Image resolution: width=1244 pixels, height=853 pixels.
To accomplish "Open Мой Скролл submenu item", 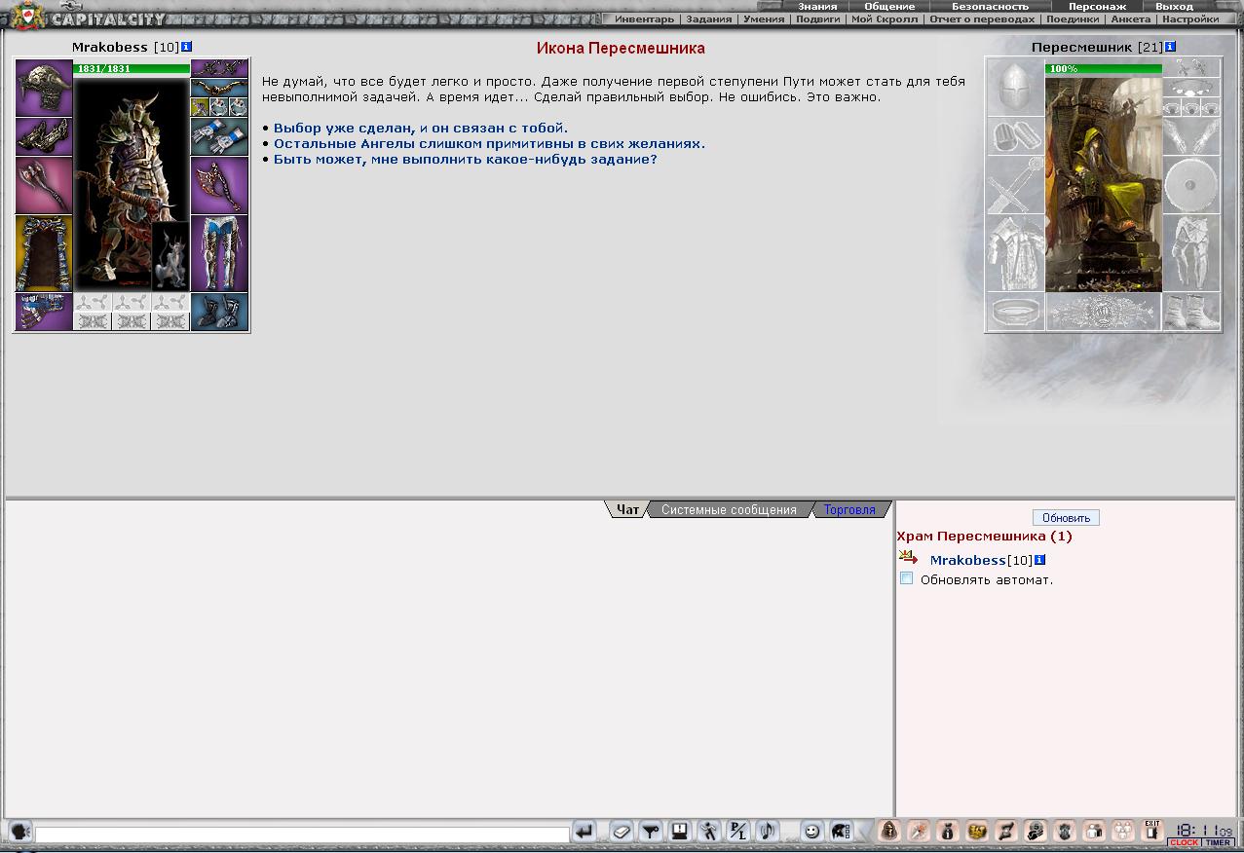I will click(885, 19).
